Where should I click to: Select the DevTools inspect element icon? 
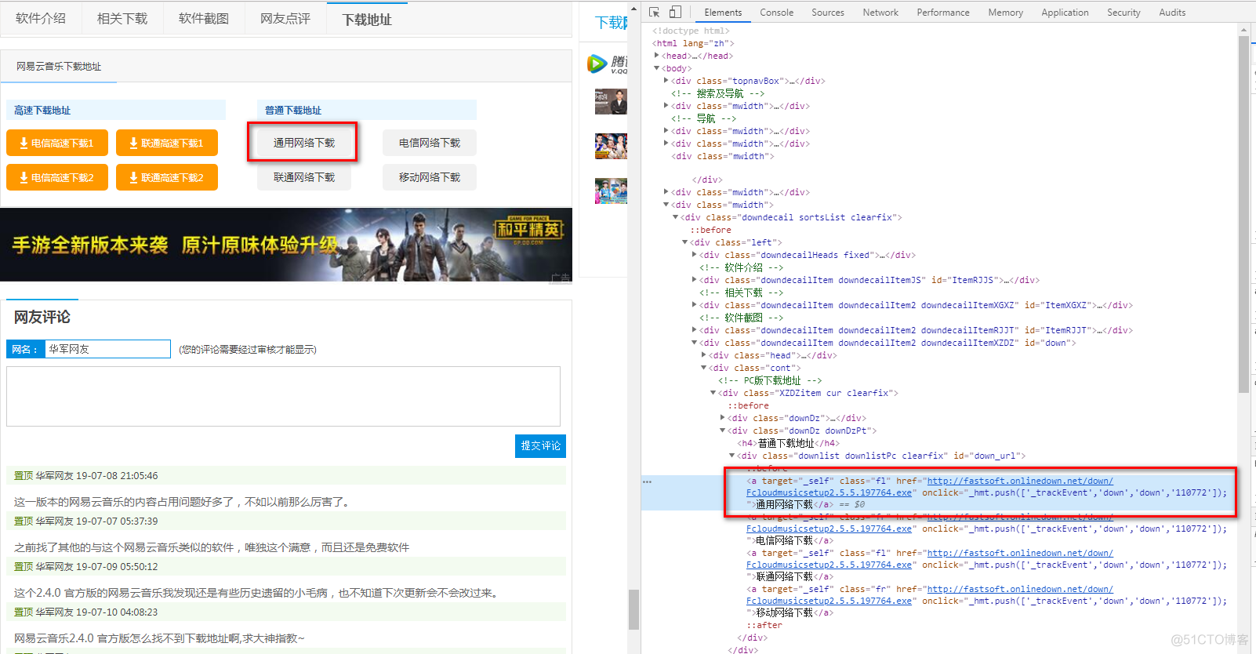click(654, 13)
